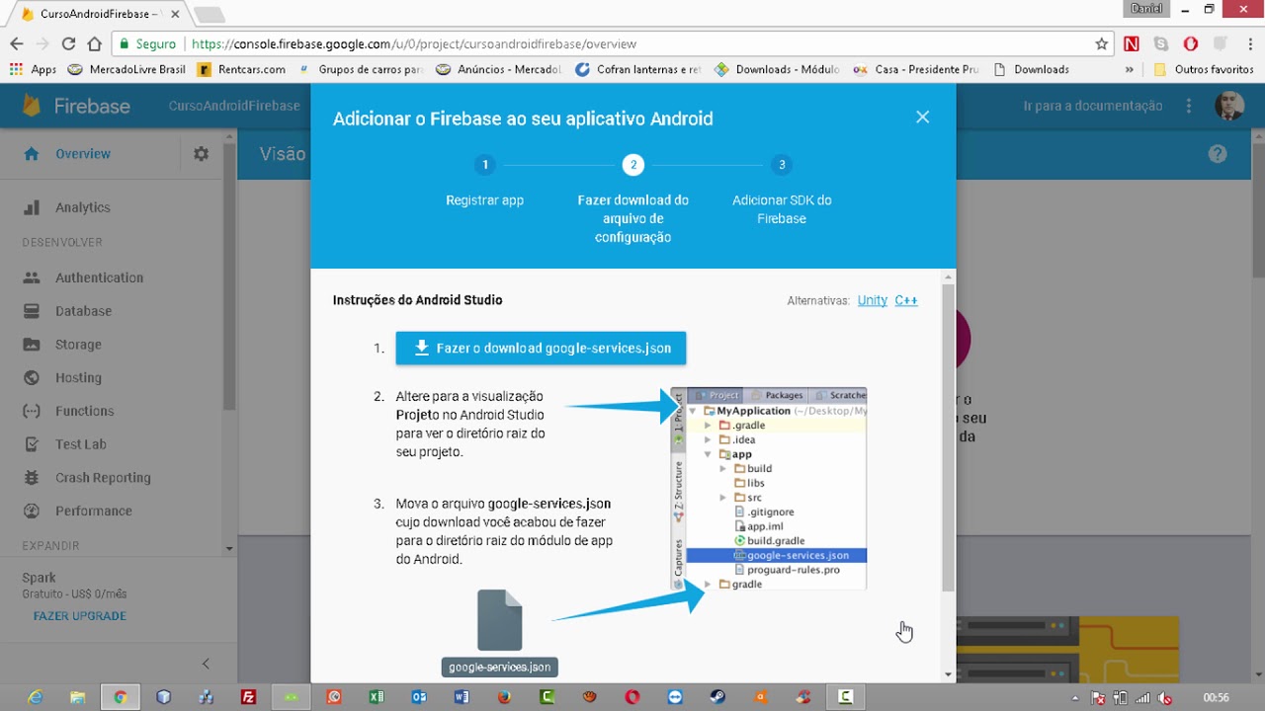Click the Spark plan name
This screenshot has height=711, width=1265.
coord(40,578)
